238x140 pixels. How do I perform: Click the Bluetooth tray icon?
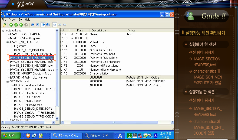(x=156, y=135)
